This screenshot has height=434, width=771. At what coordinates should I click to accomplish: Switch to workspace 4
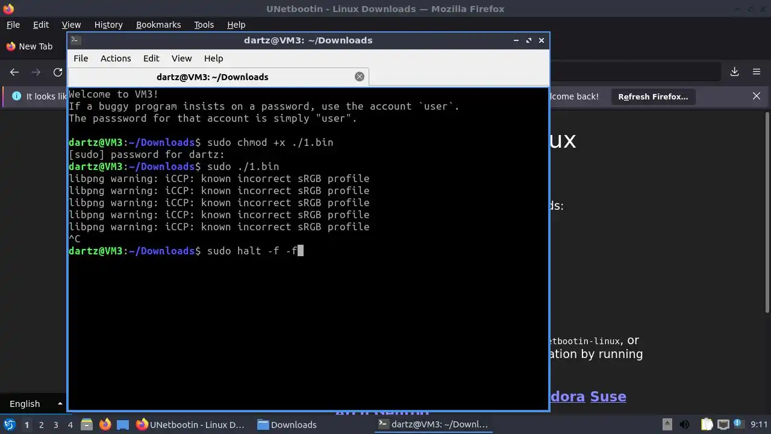tap(70, 424)
